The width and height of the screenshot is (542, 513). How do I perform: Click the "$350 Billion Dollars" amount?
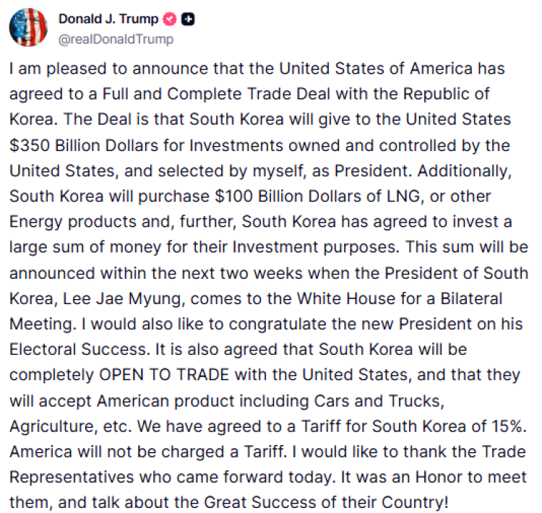pyautogui.click(x=73, y=143)
